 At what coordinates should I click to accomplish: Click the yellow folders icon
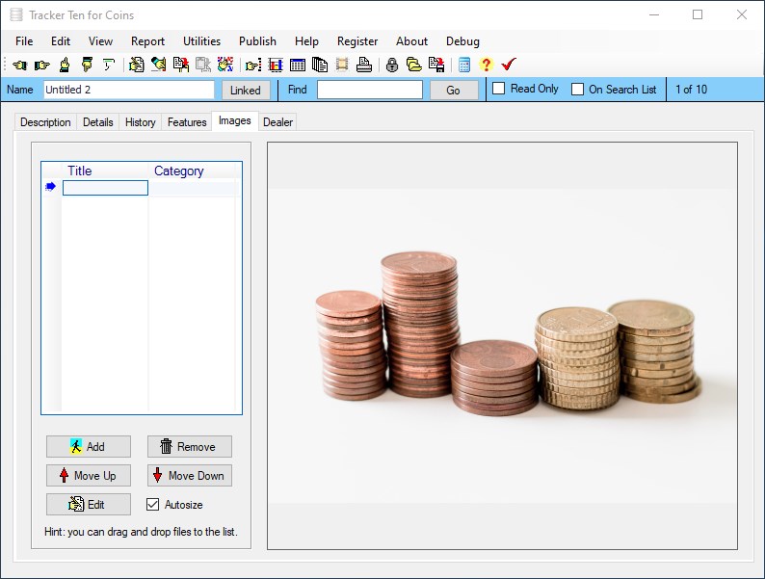click(414, 65)
